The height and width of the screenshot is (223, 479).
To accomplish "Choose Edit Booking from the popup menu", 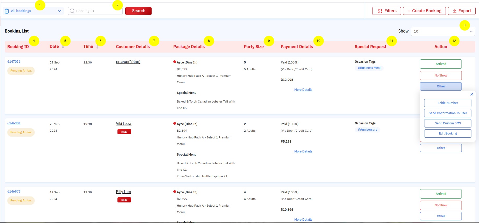I will coord(448,133).
